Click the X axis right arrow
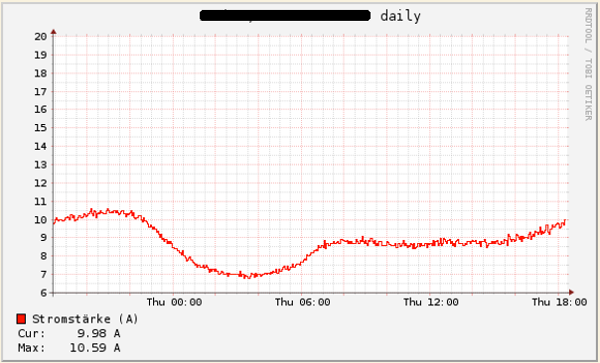This screenshot has width=600, height=363. click(x=571, y=293)
